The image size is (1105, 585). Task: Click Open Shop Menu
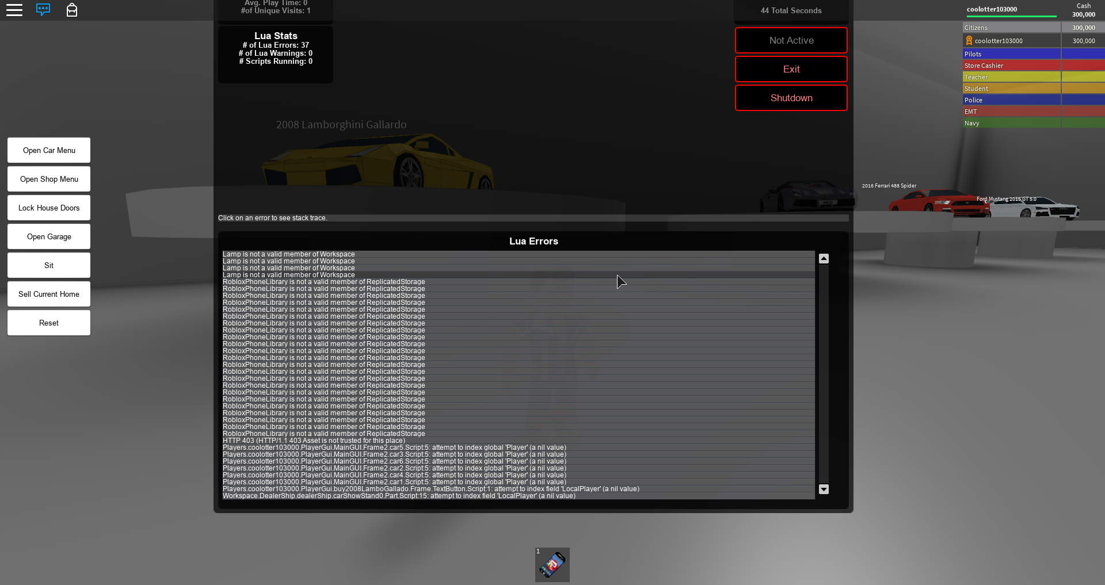pyautogui.click(x=49, y=179)
